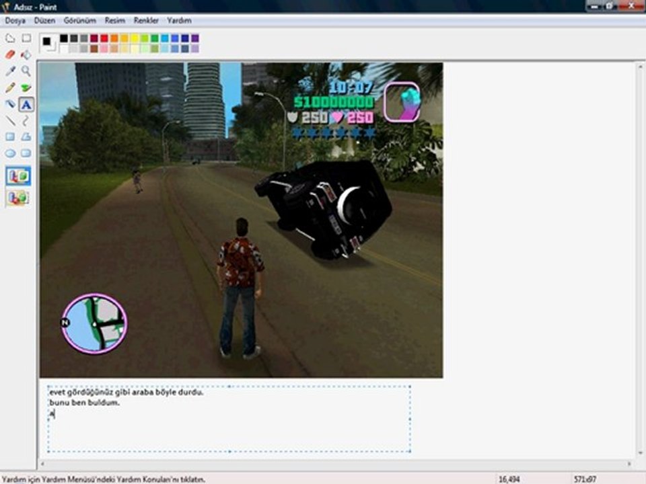Choose the Fill With Color bucket tool
Image resolution: width=646 pixels, height=484 pixels.
coord(26,54)
